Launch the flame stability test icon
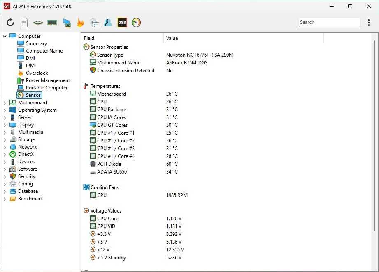Screen dimensions: 379x272 coord(80,23)
